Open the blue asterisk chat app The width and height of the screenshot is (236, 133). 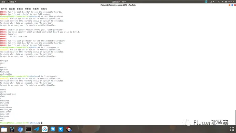point(53,129)
